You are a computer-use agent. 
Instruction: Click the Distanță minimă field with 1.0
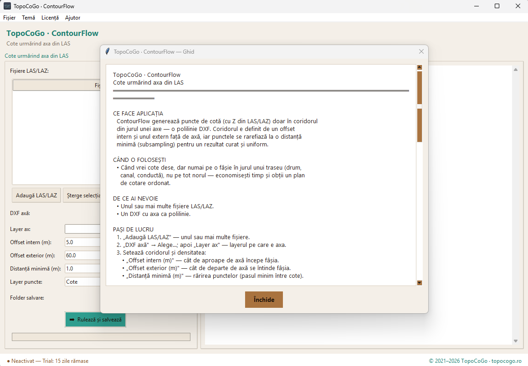(x=82, y=269)
